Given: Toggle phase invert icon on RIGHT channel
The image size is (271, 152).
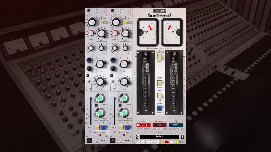Looking at the screenshot, I should [113, 11].
